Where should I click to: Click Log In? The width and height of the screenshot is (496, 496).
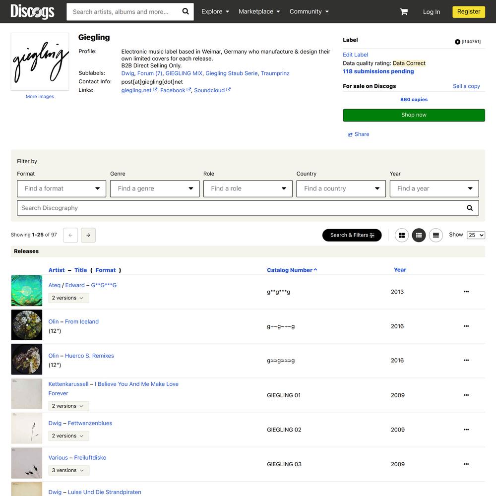click(x=432, y=12)
